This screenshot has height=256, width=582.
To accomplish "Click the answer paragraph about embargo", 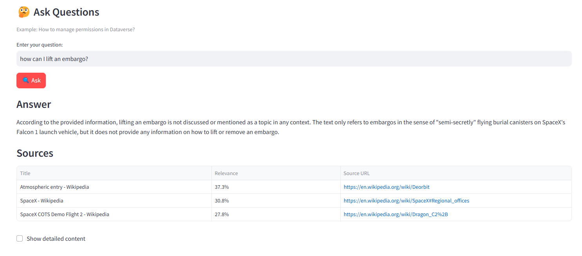I will pyautogui.click(x=291, y=127).
